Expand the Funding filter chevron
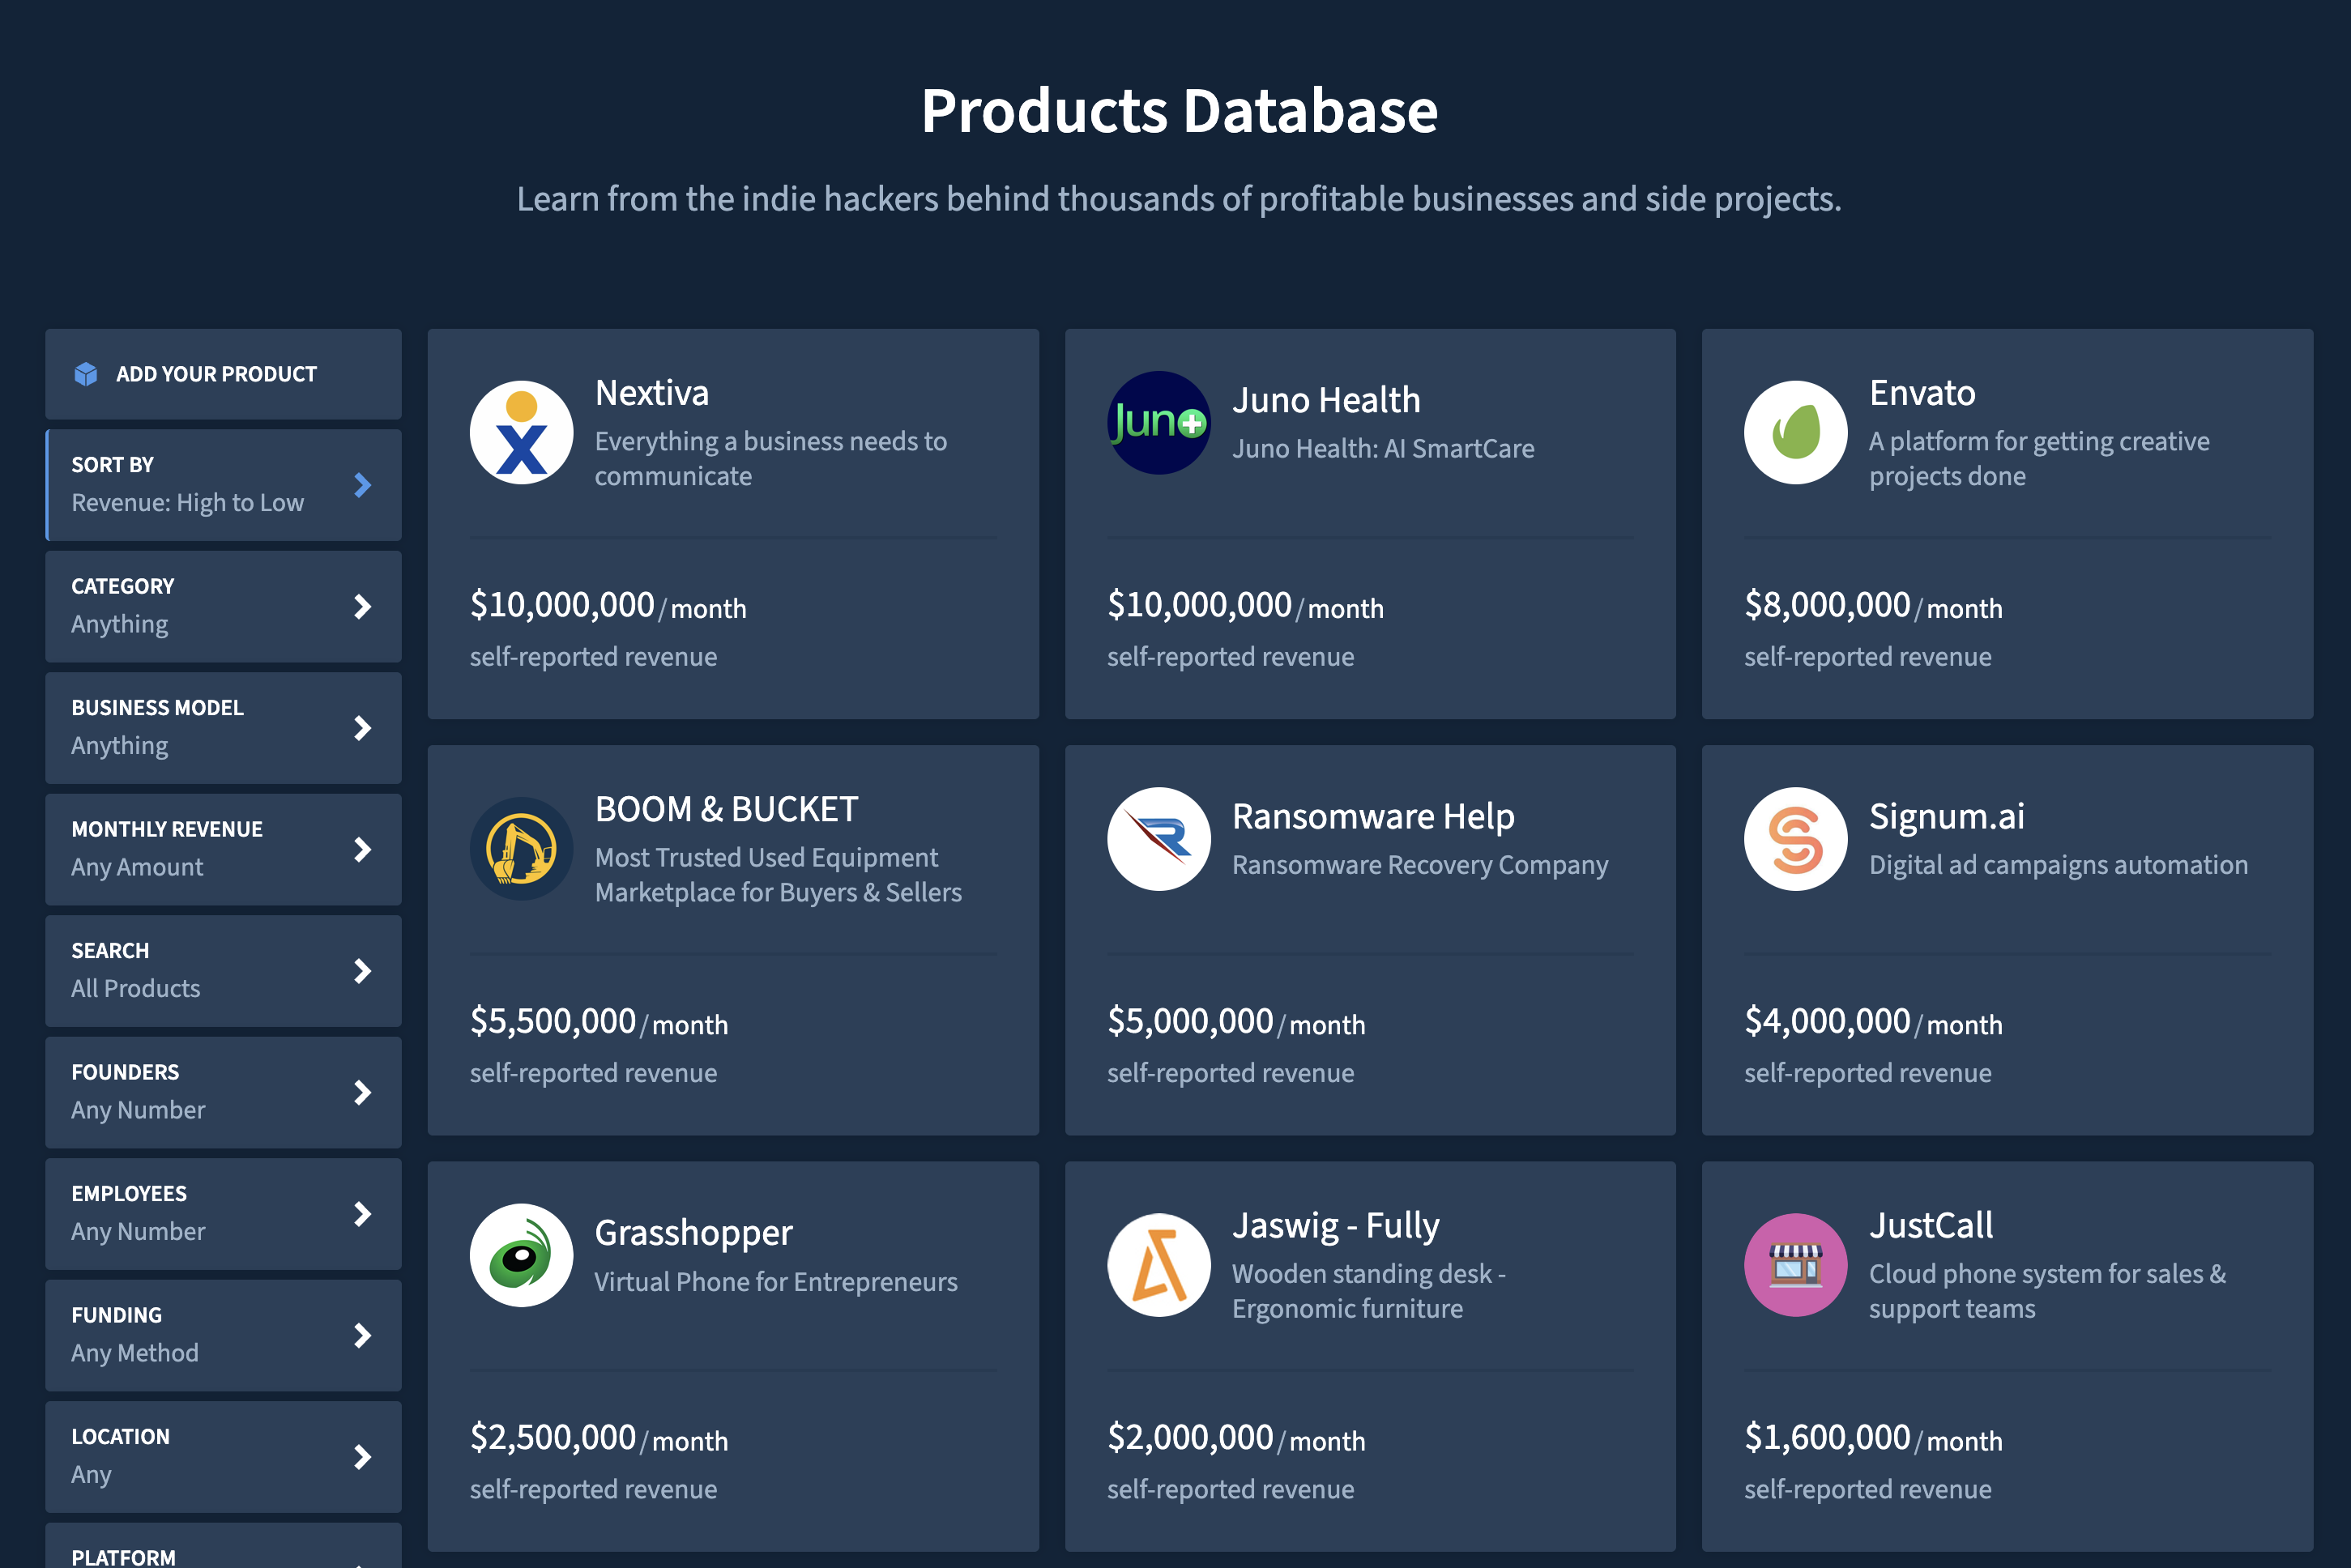 tap(363, 1336)
